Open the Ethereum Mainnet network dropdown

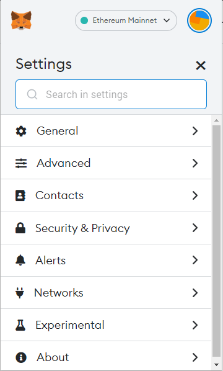click(126, 20)
